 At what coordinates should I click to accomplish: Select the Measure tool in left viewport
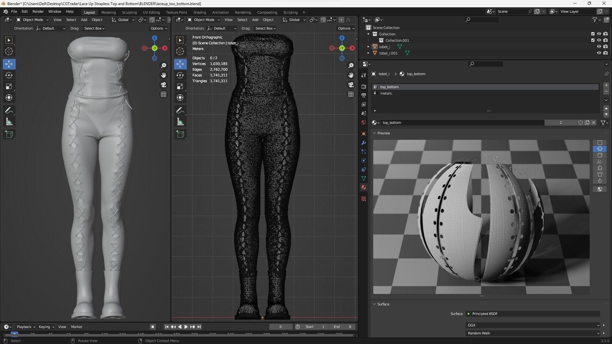[x=9, y=122]
